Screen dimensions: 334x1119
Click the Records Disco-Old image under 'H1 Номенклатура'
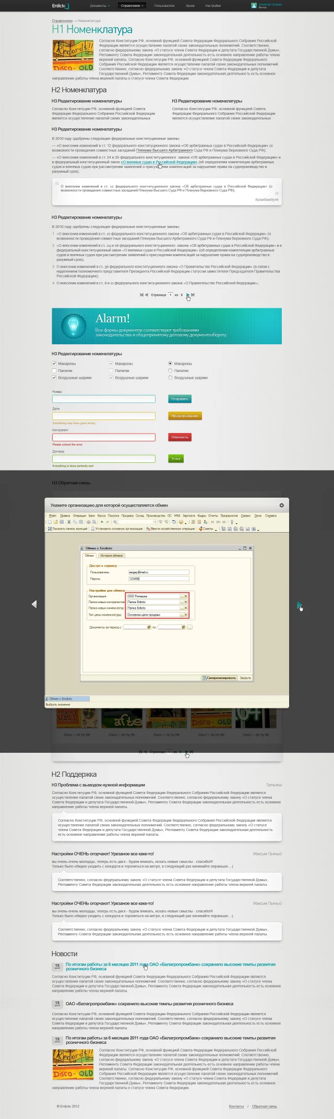[x=73, y=55]
